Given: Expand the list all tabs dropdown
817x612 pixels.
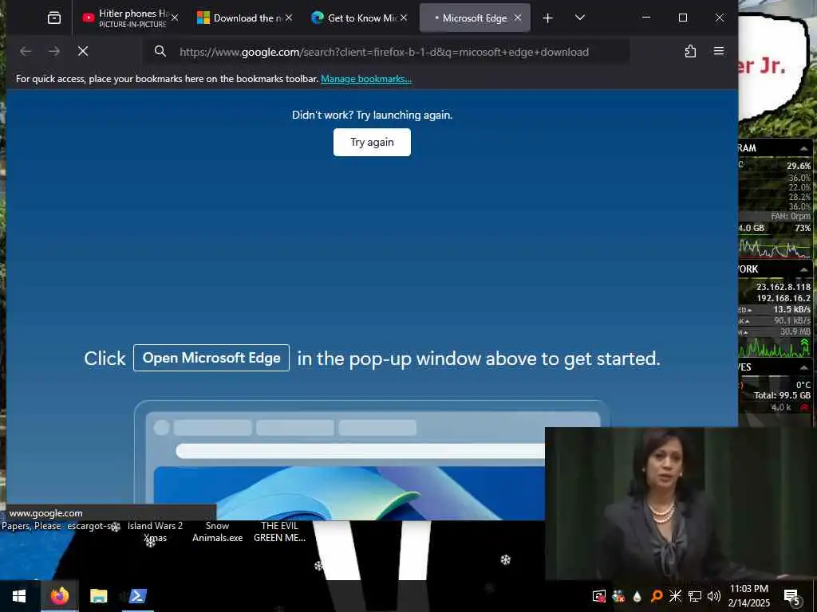Looking at the screenshot, I should pos(580,18).
